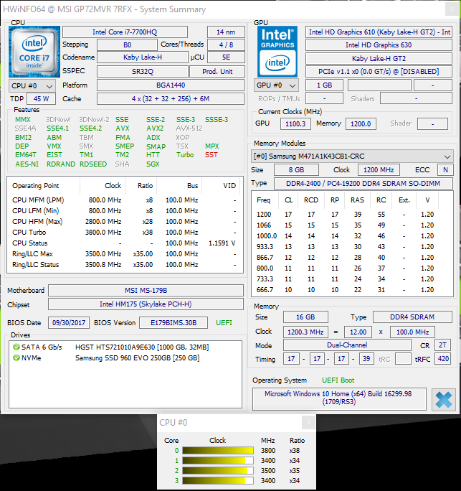Click the BGA1440 platform field
Screen dimensions: 461x491
(x=171, y=85)
